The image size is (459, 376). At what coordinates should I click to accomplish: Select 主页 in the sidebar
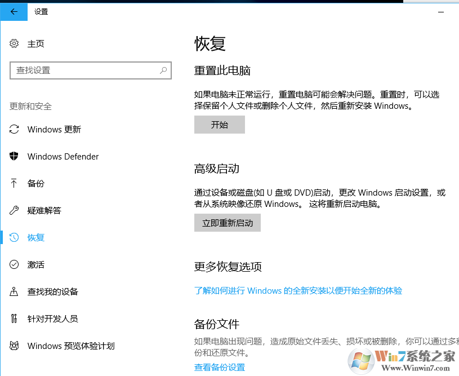click(35, 43)
